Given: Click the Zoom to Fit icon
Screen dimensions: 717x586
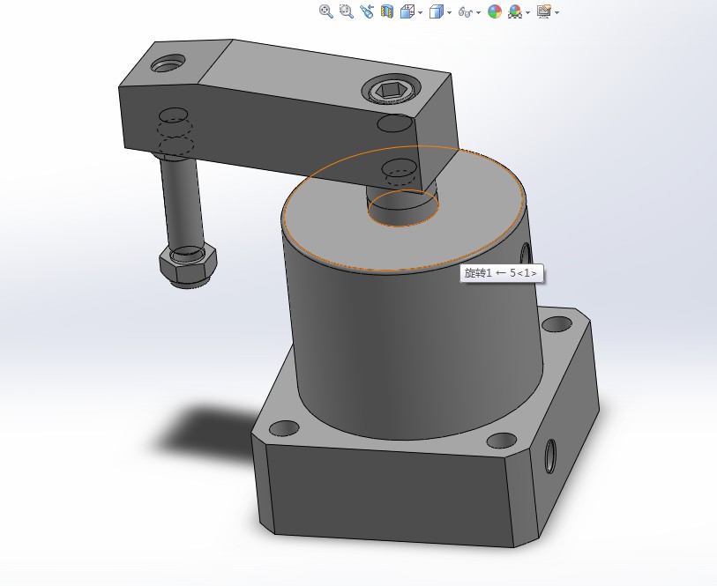Looking at the screenshot, I should pyautogui.click(x=326, y=11).
